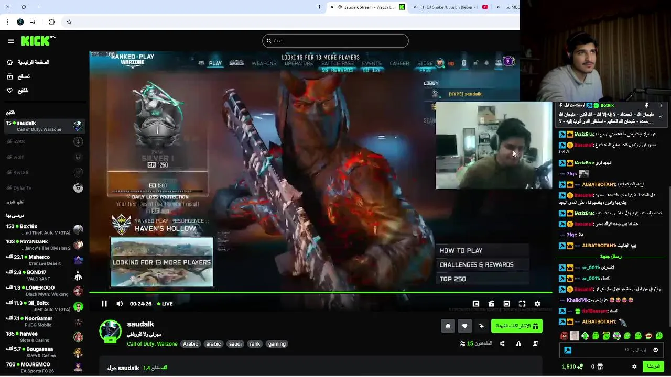Open the Browse item in sidebar
671x377 pixels.
tap(18, 76)
